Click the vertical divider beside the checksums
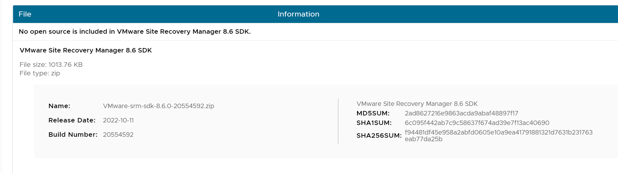The height and width of the screenshot is (173, 618). point(338,121)
